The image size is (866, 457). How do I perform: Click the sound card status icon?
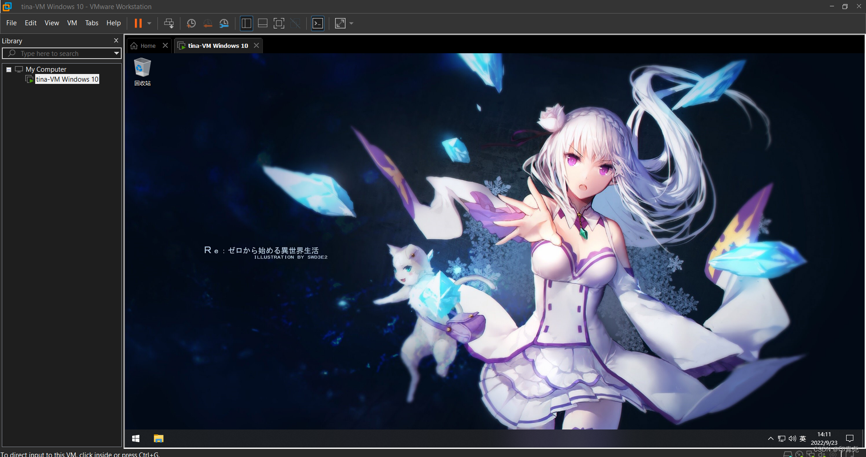coord(822,454)
